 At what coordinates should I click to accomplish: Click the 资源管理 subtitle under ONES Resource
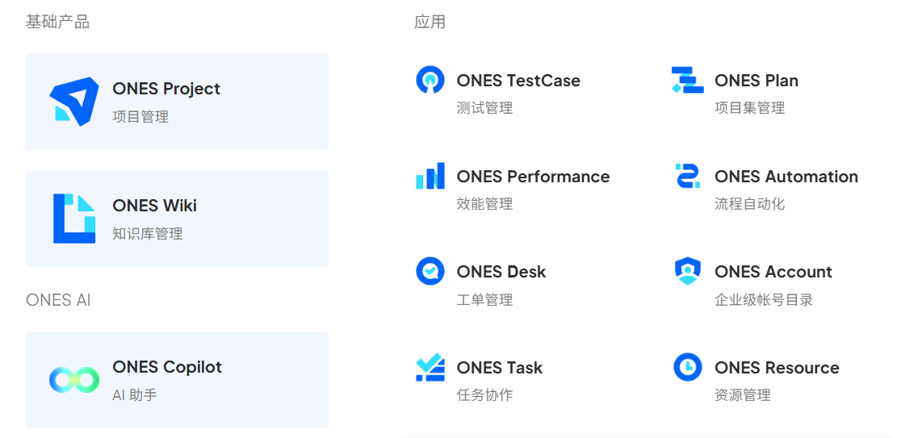tap(743, 395)
